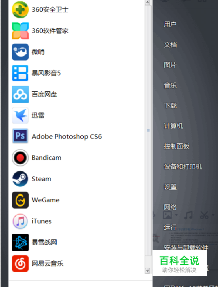The width and height of the screenshot is (218, 287).
Task: Open 设置 from the menu
Action: (170, 187)
